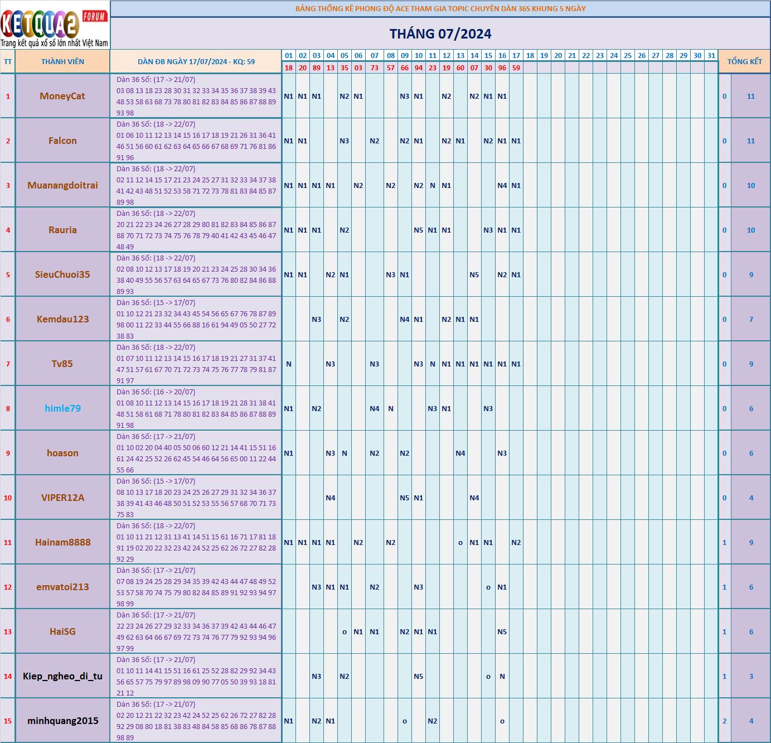This screenshot has height=743, width=771.
Task: Click day 31 column header
Action: point(711,55)
